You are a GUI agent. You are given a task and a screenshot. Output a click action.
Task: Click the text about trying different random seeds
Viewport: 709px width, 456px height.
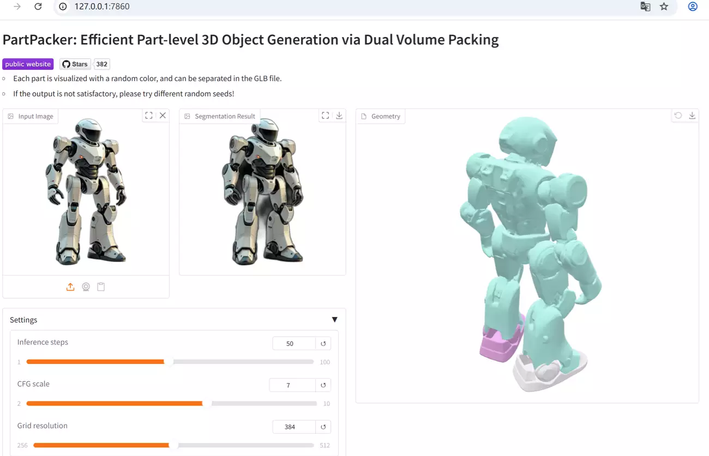[x=124, y=94]
